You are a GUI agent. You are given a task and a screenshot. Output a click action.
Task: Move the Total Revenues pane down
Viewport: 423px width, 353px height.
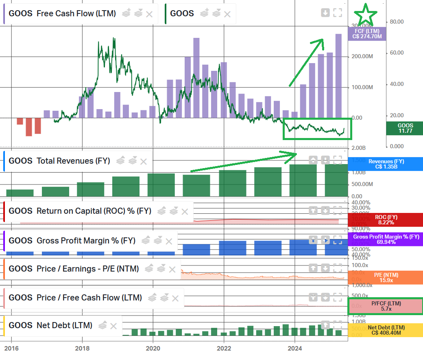tap(325, 160)
